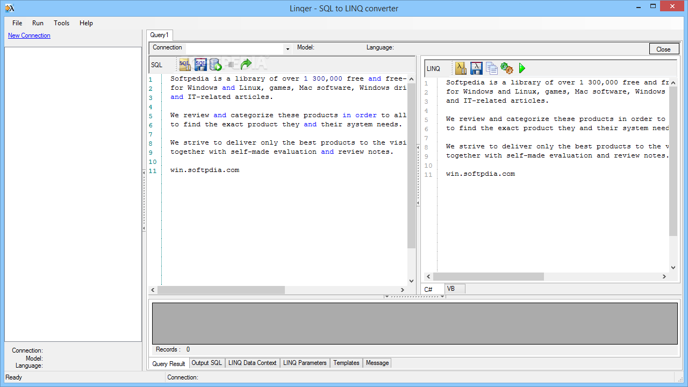Viewport: 688px width, 387px height.
Task: Click the 'Language:' label in query header
Action: coord(380,47)
